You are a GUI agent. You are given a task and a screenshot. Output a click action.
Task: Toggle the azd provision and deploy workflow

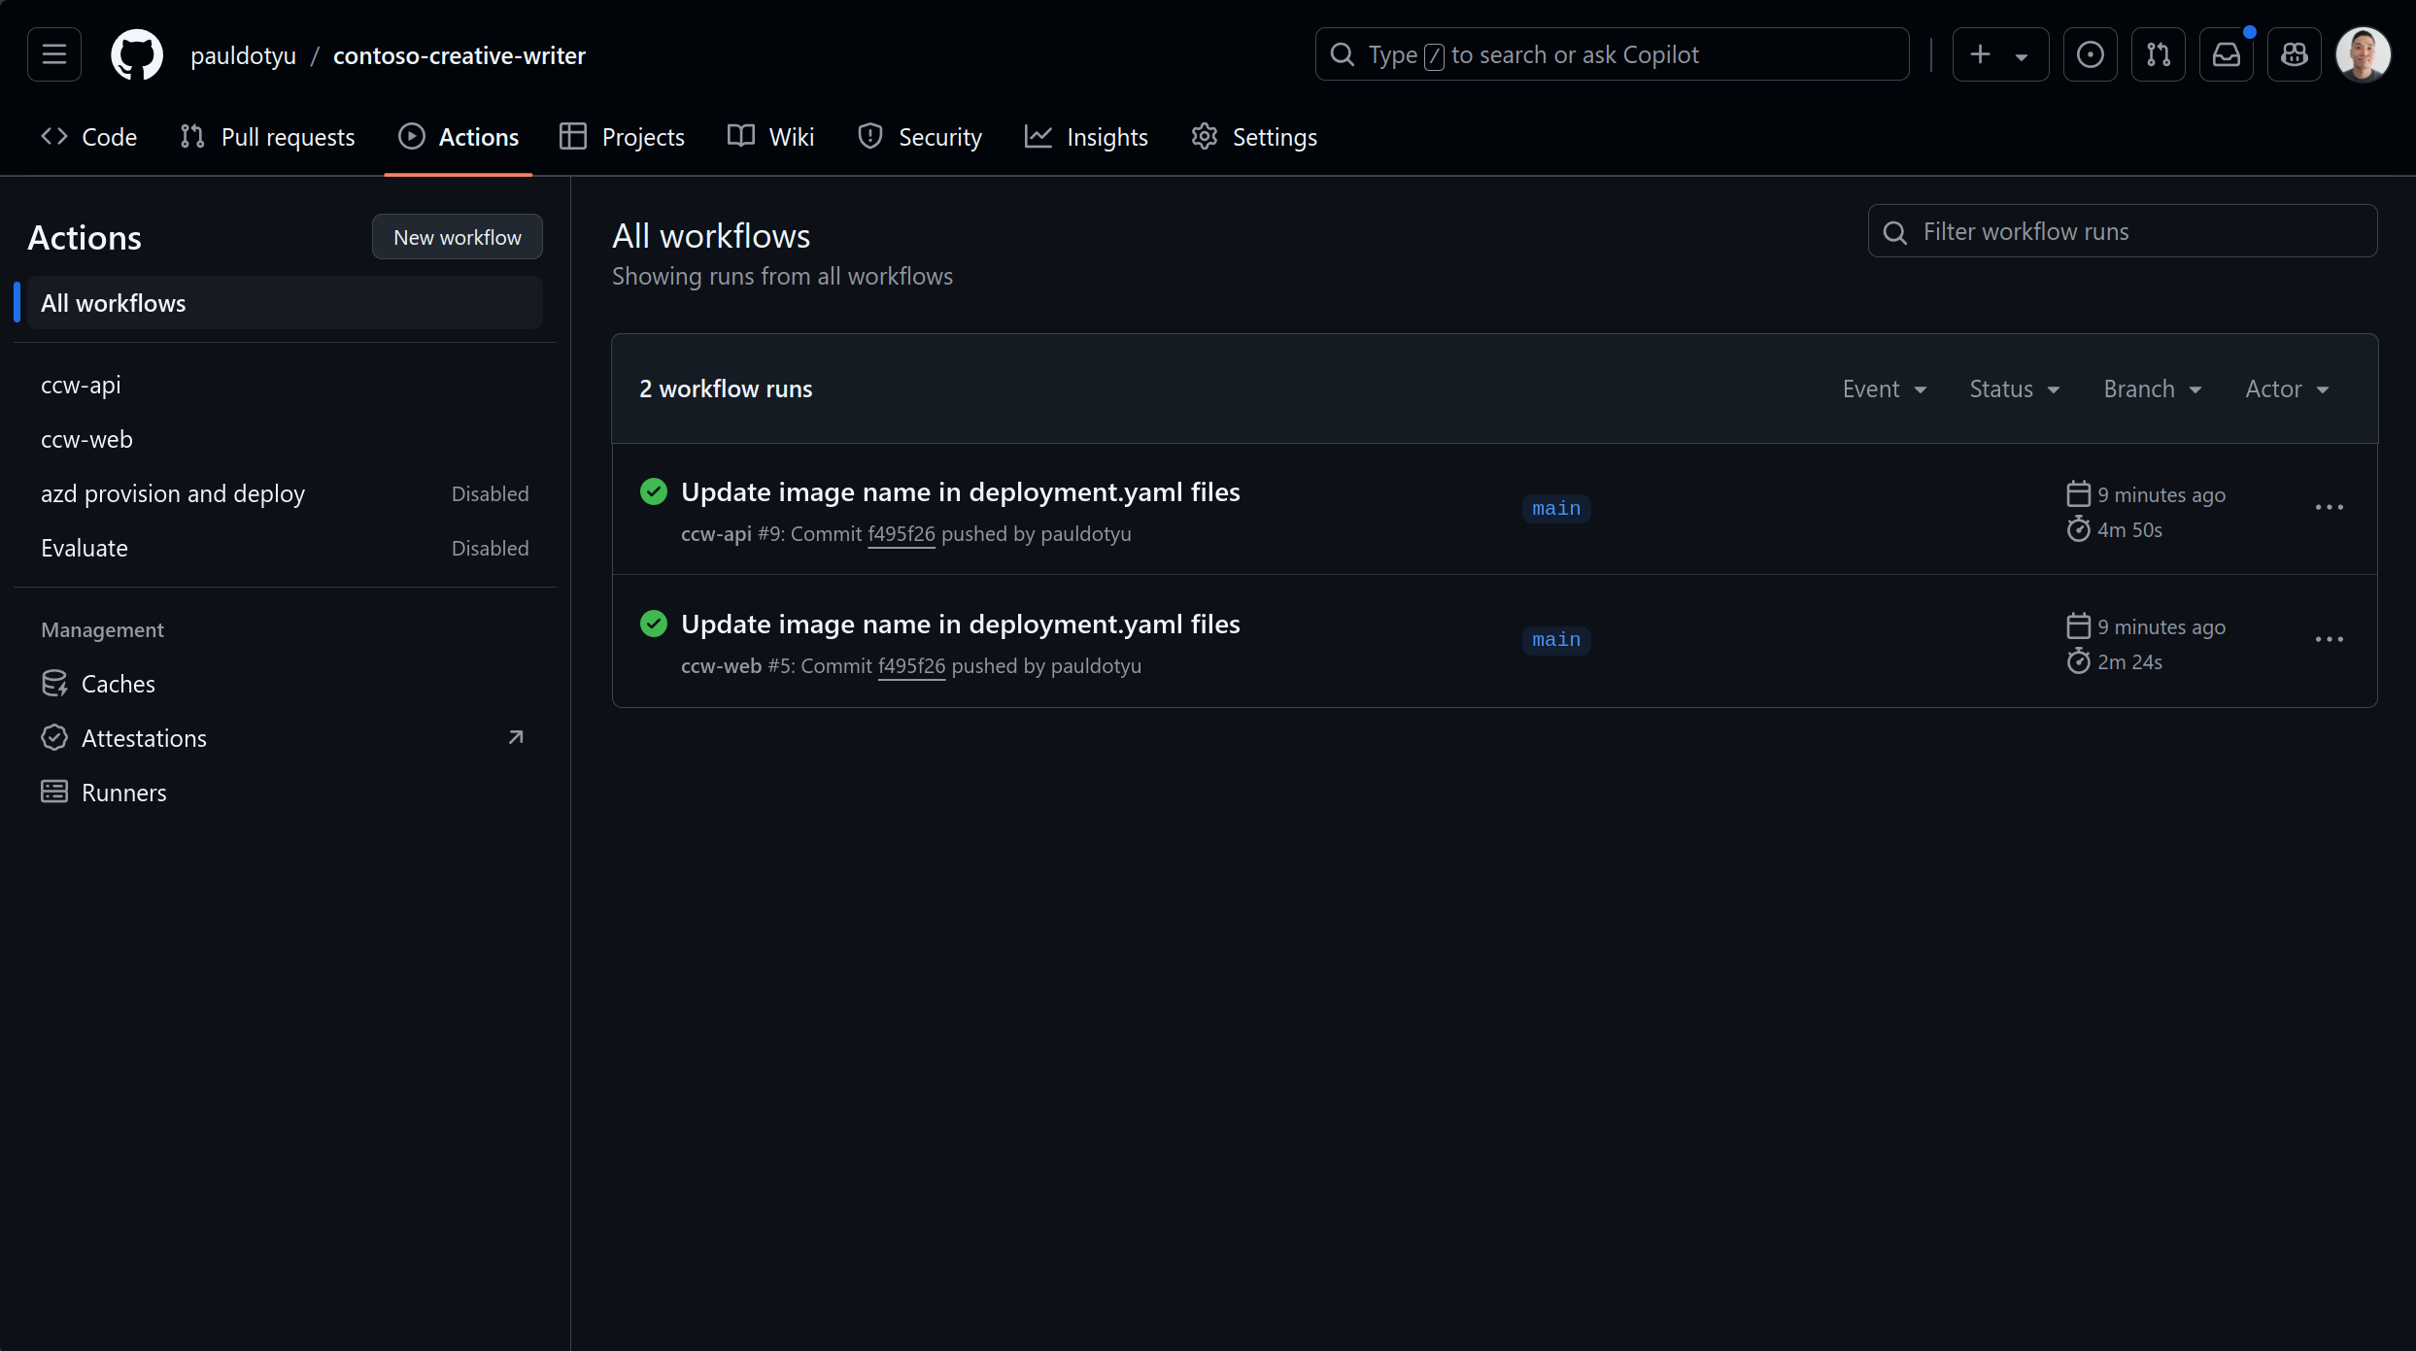[173, 493]
